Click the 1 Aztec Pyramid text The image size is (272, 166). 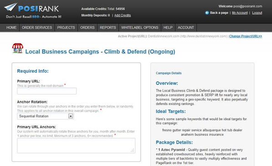click(172, 150)
